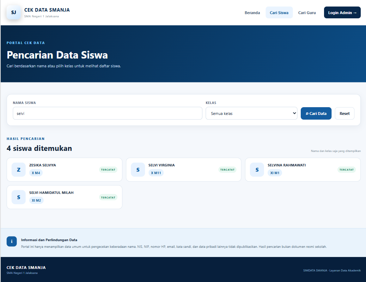Click the Reset button
This screenshot has height=282, width=366.
tap(344, 114)
